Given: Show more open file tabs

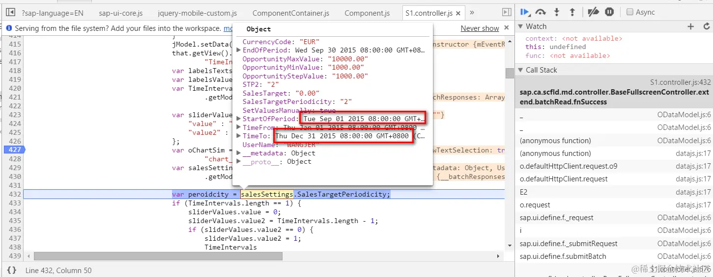Looking at the screenshot, I should tap(472, 12).
